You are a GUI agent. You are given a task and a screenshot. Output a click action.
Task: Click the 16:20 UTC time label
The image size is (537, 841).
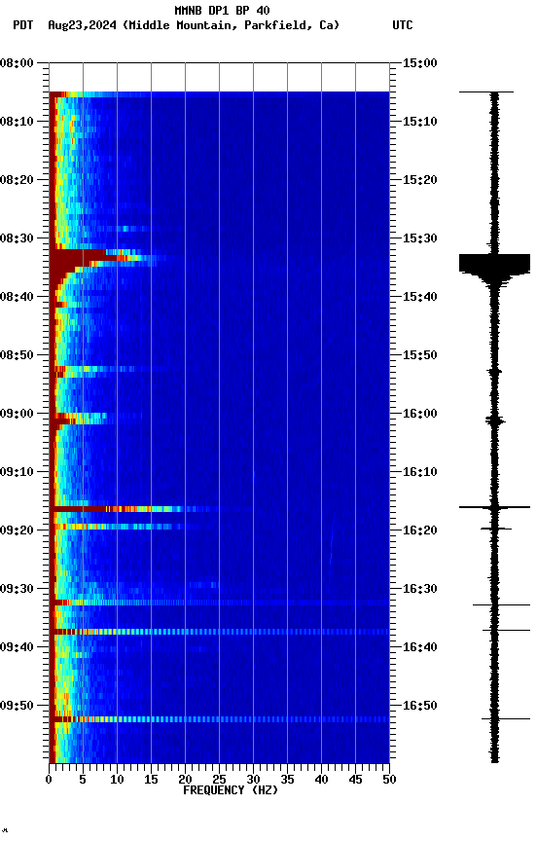pos(420,531)
